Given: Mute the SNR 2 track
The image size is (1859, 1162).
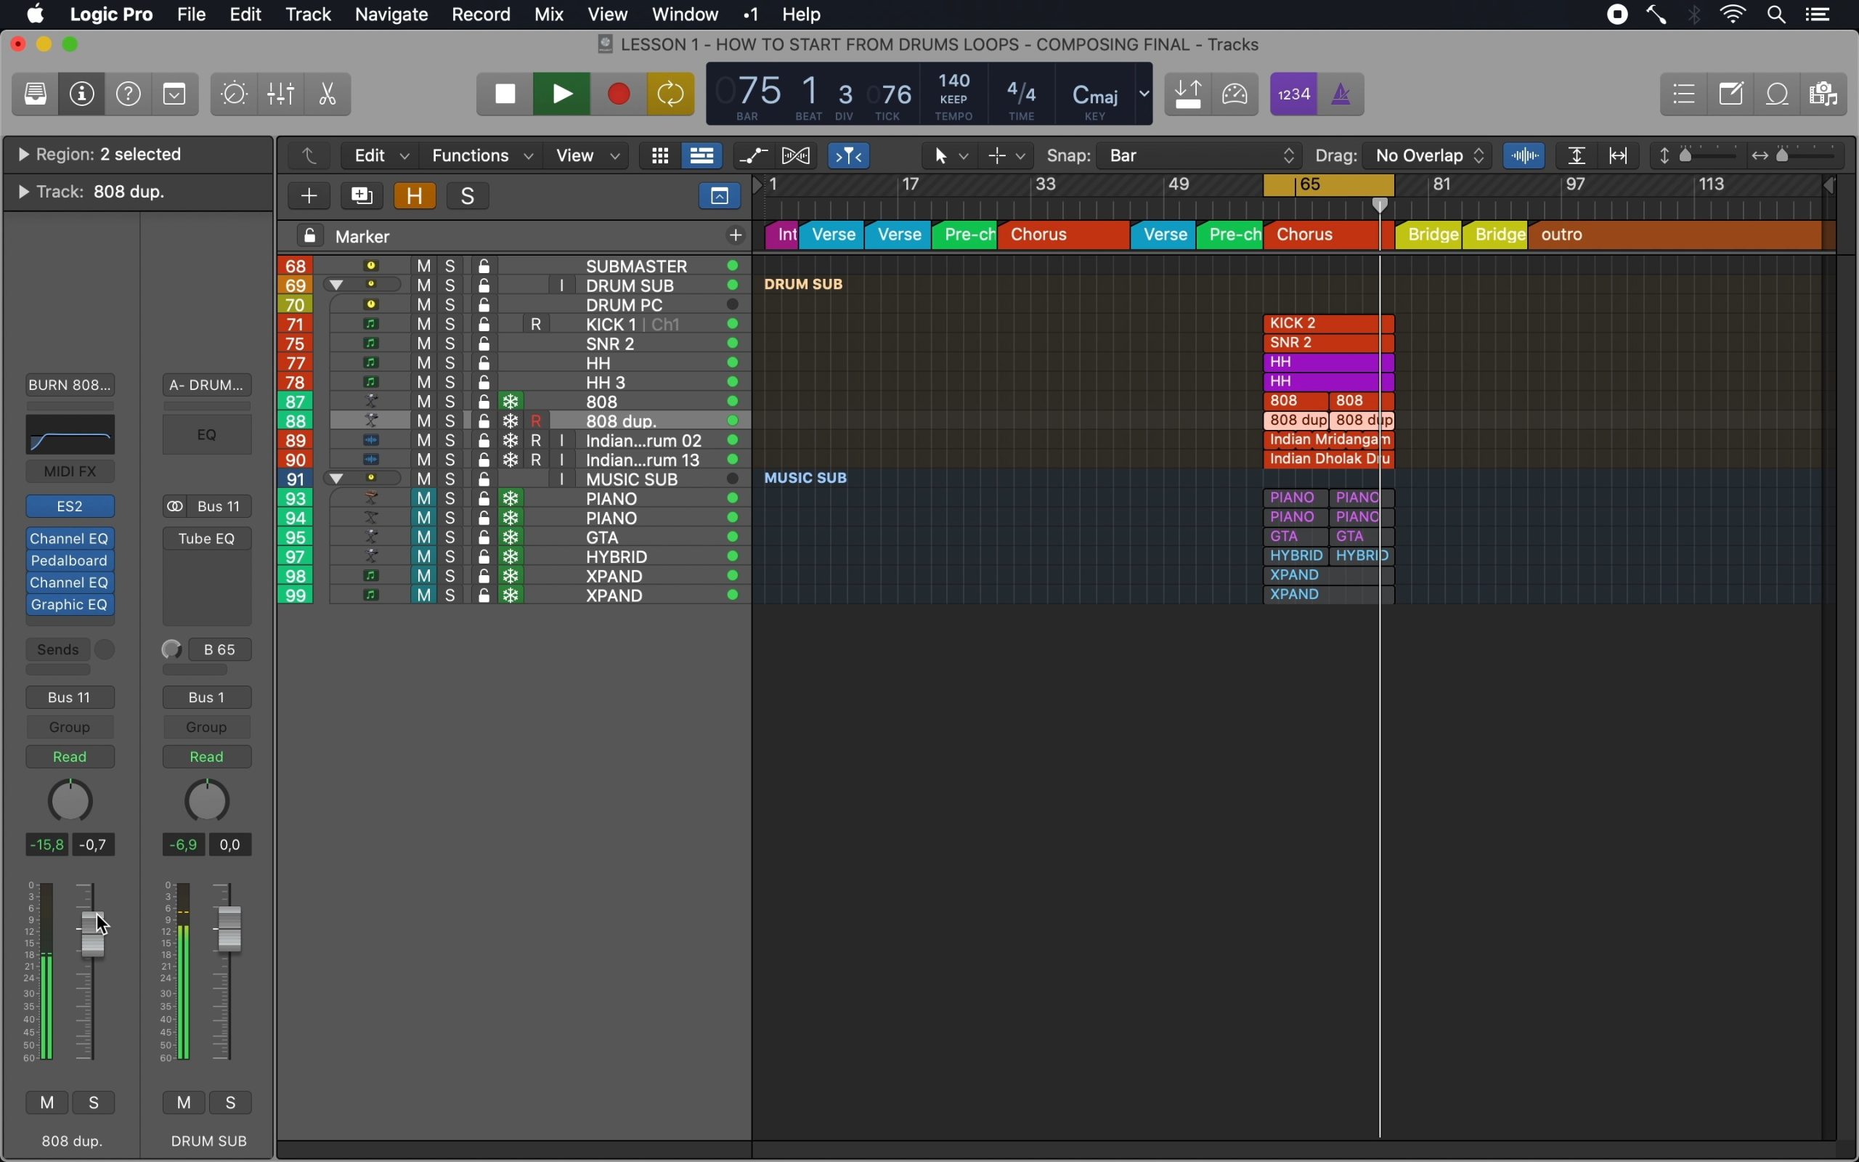Looking at the screenshot, I should (x=424, y=344).
